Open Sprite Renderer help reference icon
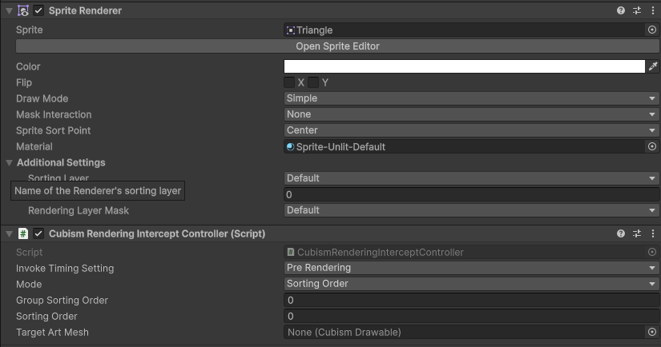Screen dimensions: 661x347 click(x=621, y=10)
